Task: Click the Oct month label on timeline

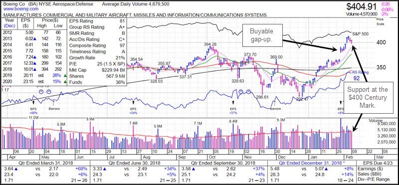Action: pos(212,157)
